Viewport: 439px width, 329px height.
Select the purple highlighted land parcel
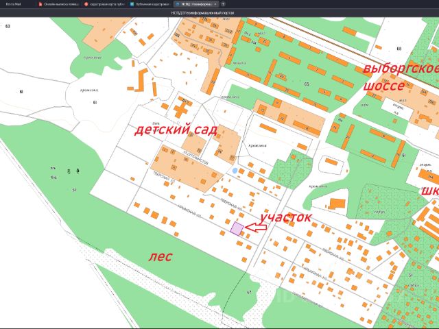tap(237, 228)
